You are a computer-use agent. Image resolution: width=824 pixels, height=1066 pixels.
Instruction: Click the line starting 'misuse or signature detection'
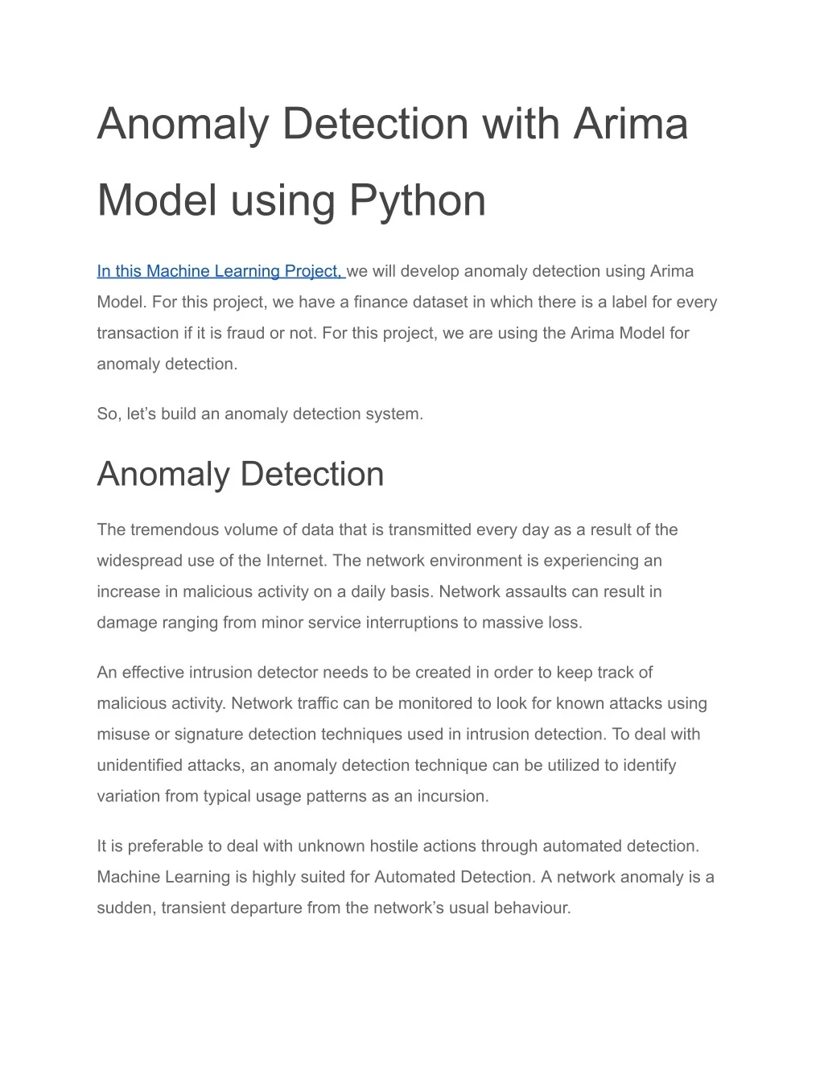tap(398, 734)
